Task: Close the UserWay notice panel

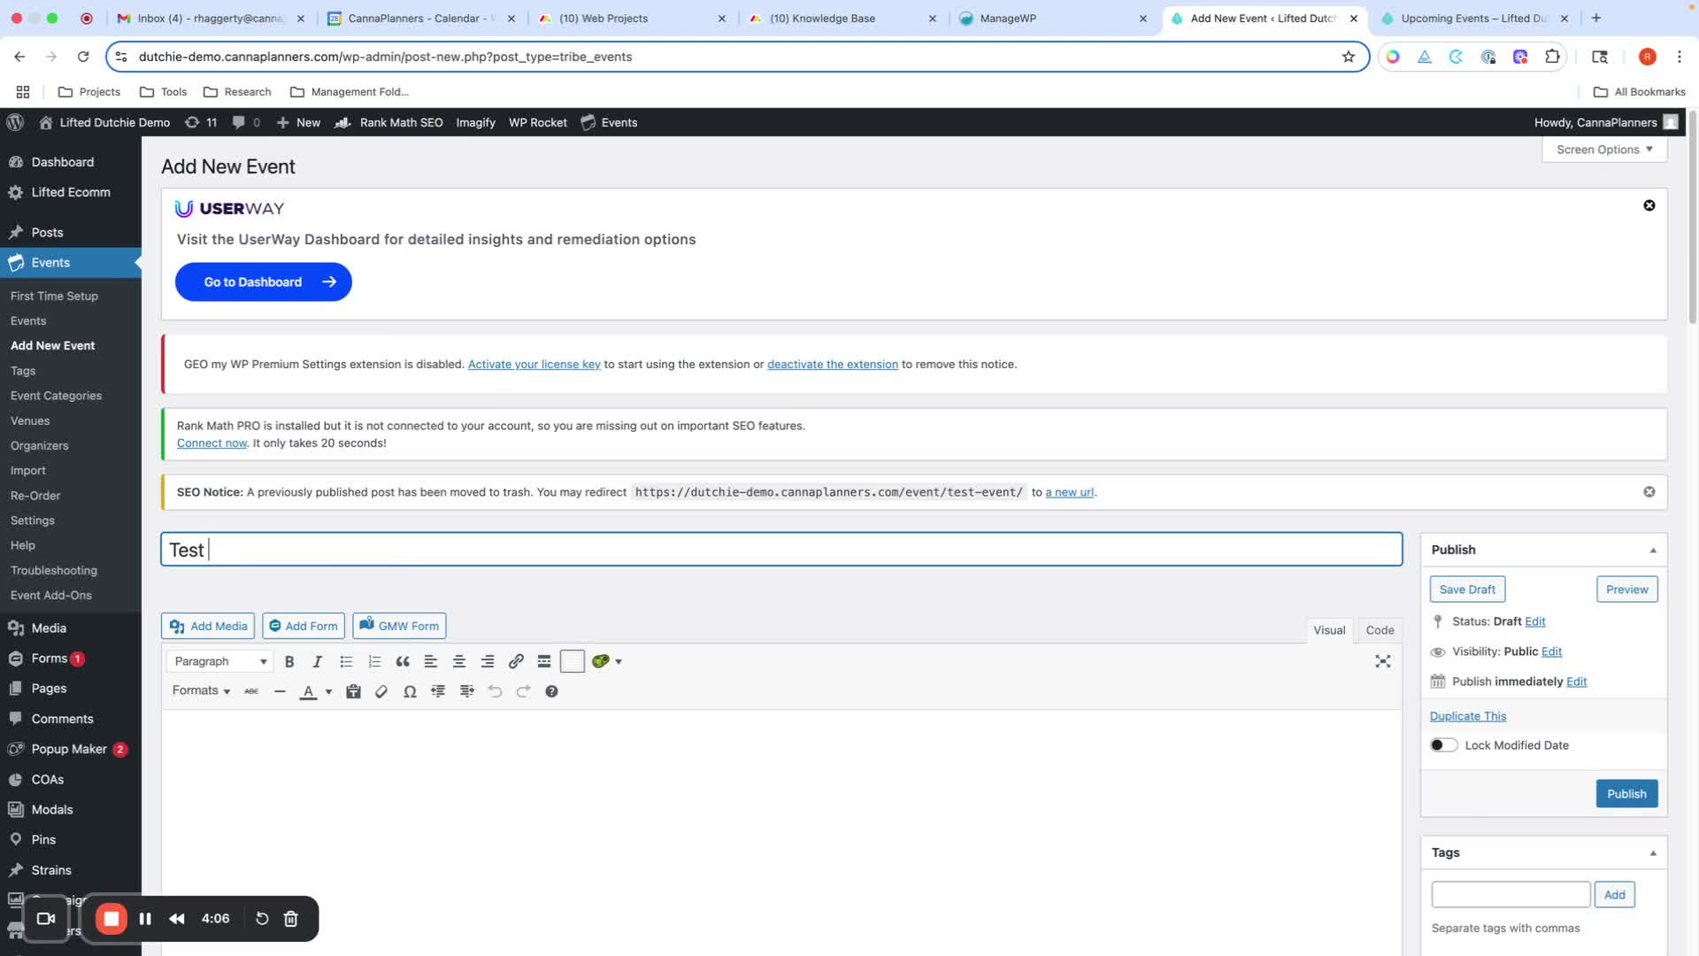Action: [x=1649, y=205]
